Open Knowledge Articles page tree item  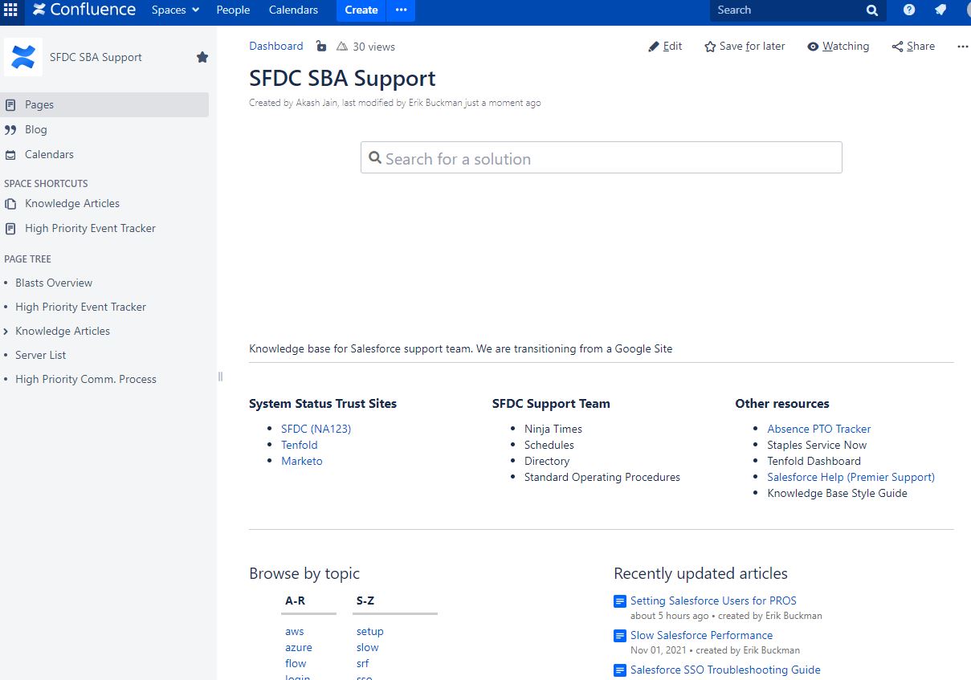tap(63, 331)
